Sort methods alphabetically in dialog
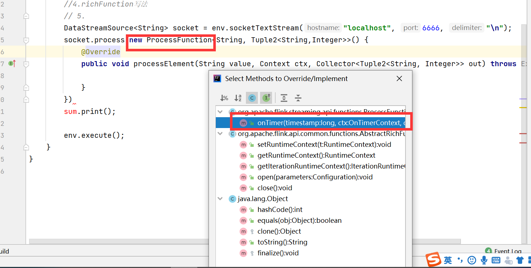 [238, 98]
